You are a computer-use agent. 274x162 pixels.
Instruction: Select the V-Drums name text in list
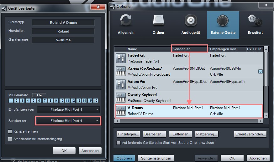tap(135, 108)
